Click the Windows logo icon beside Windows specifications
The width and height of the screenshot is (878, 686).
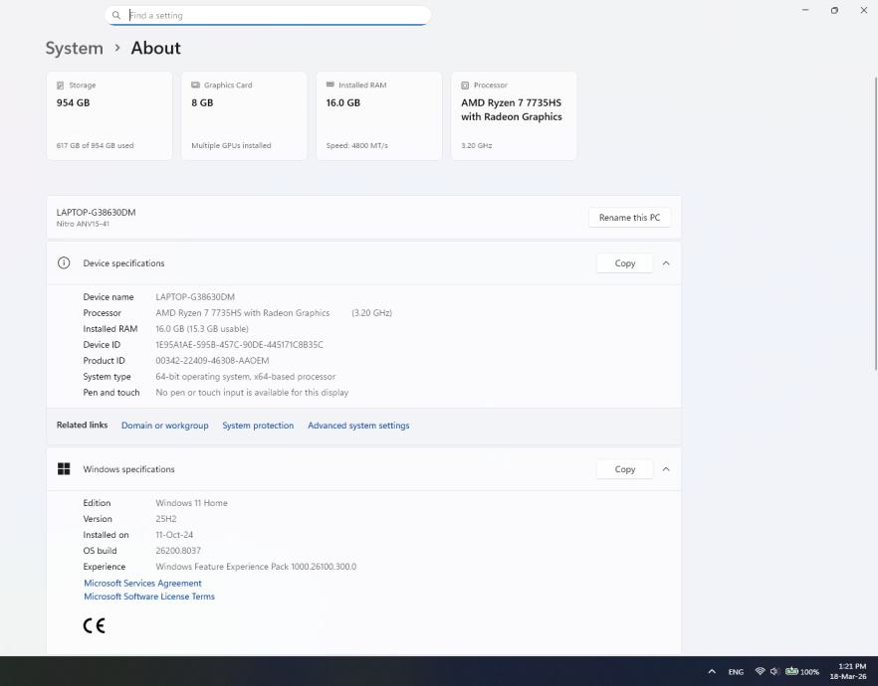point(64,469)
